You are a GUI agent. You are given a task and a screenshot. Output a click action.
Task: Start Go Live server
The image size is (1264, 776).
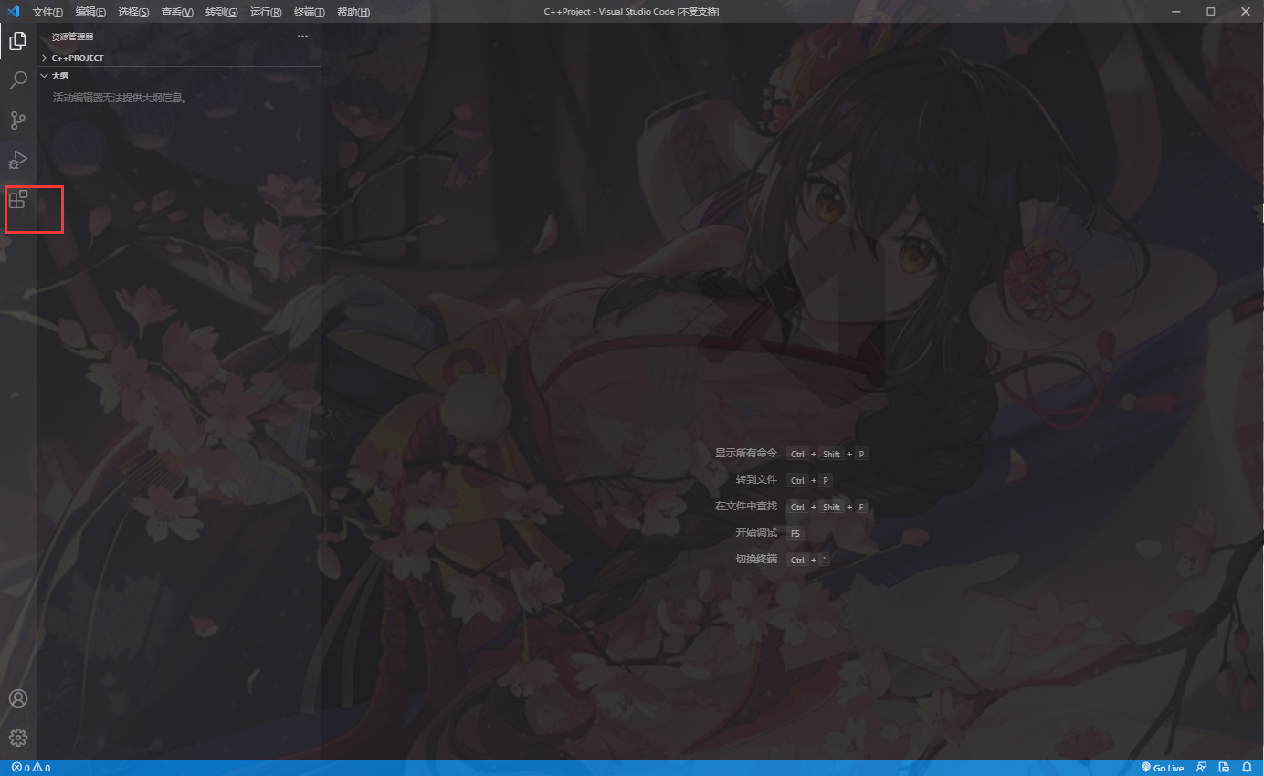coord(1163,768)
